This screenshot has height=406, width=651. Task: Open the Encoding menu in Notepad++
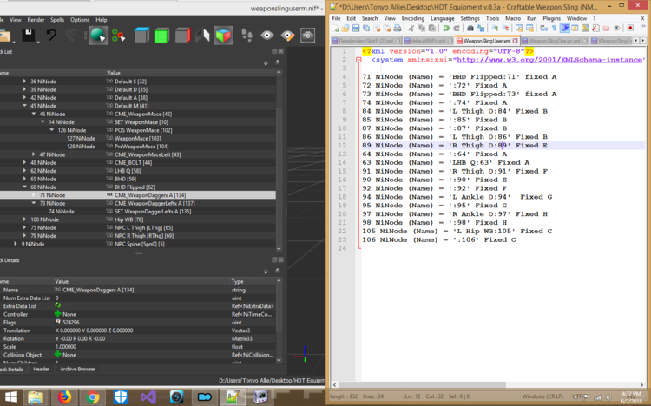click(x=412, y=18)
